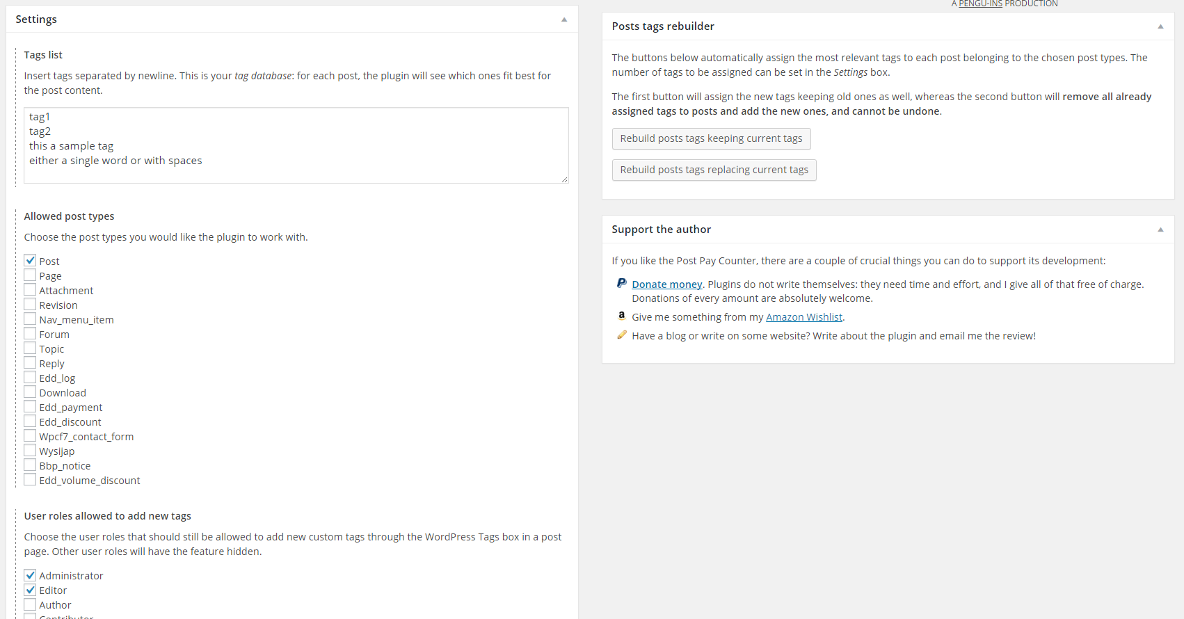Screen dimensions: 1184x619
Task: Collapse the Posts tags rebuilder panel
Action: point(1160,26)
